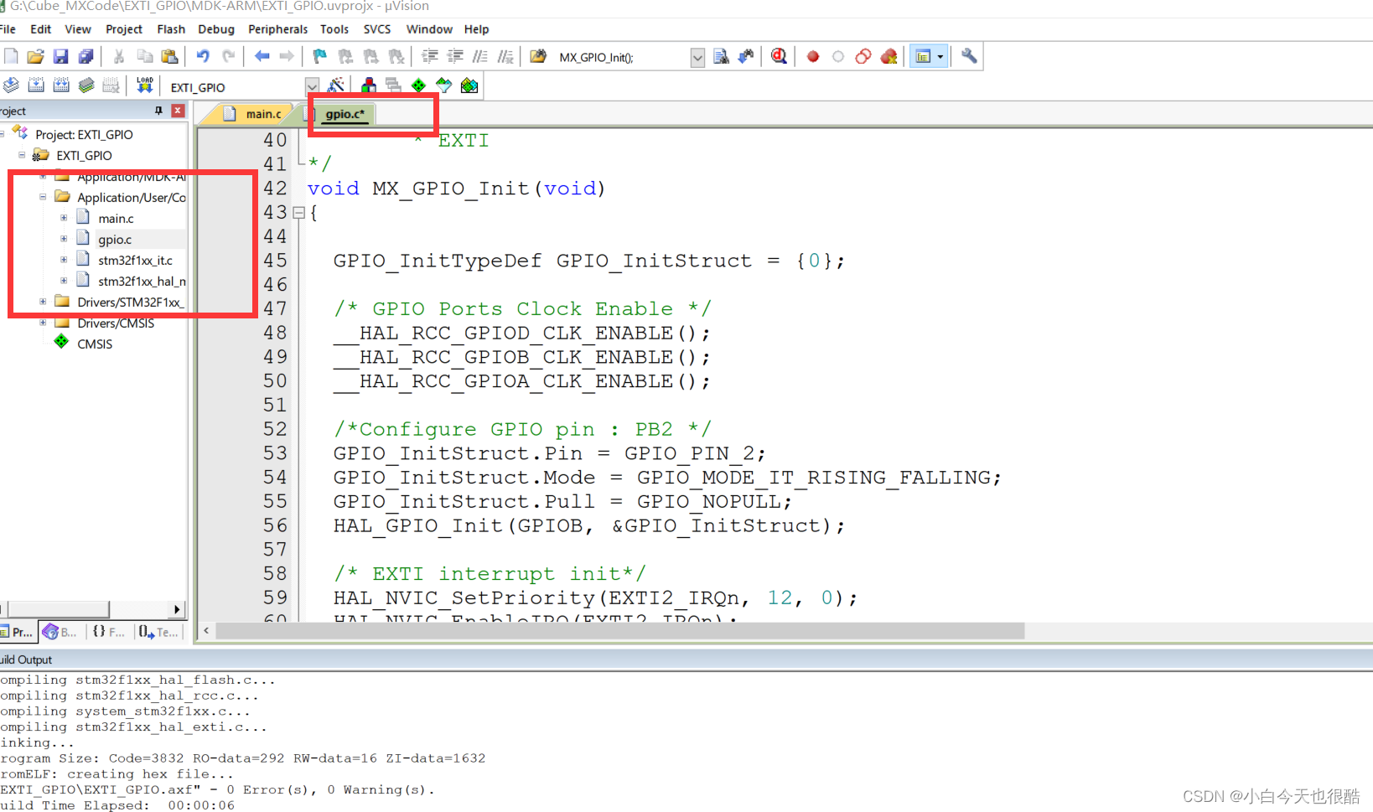The width and height of the screenshot is (1373, 812).
Task: Toggle a bookmark at current line
Action: click(319, 56)
